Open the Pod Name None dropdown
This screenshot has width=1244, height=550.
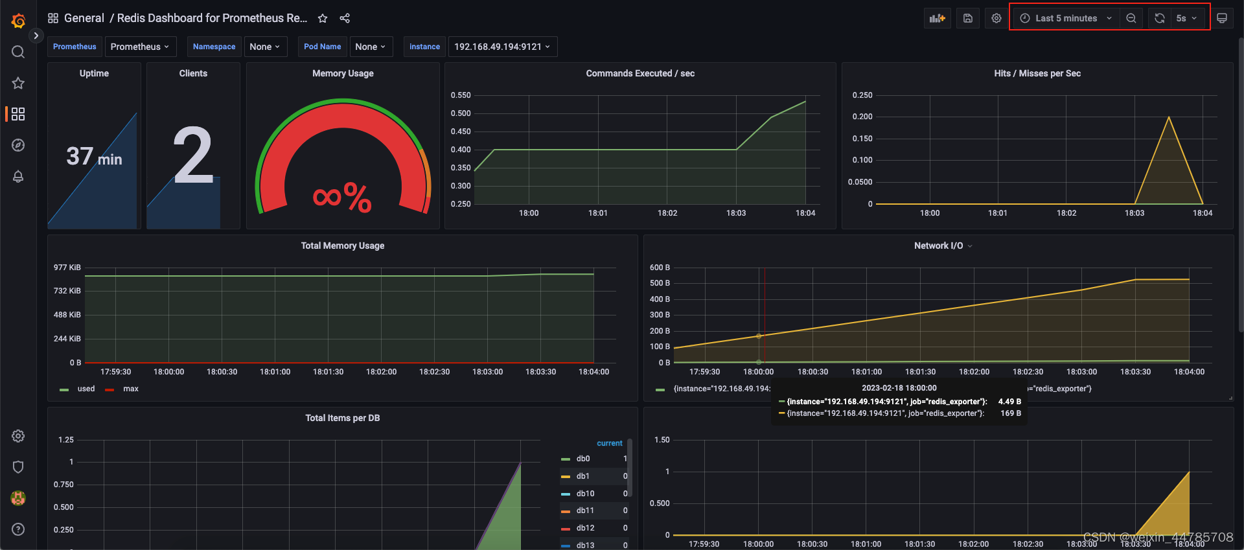[371, 47]
